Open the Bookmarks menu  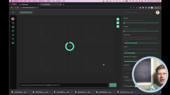(41, 1)
